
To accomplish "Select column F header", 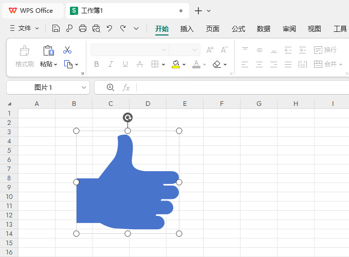I will coord(222,104).
